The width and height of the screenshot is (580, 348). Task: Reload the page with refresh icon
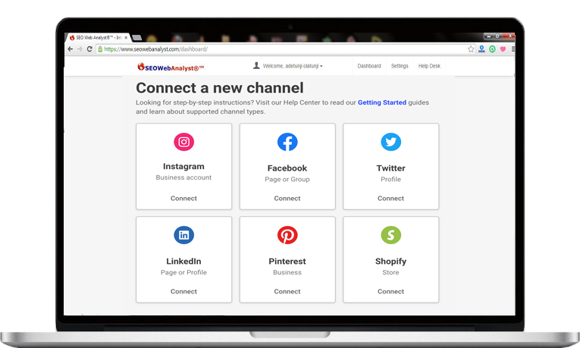[x=89, y=49]
